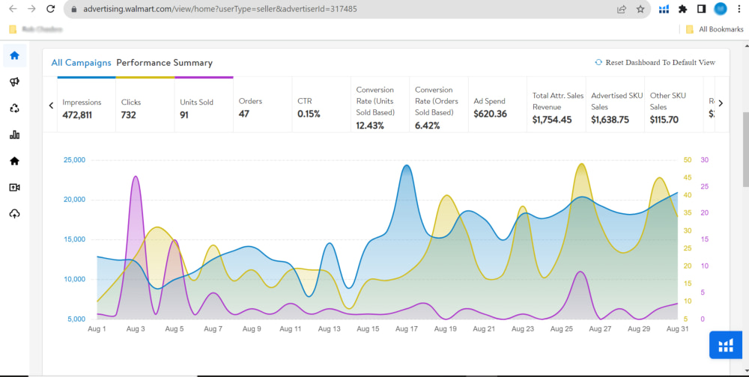Open the megaphone campaigns icon in sidebar
The height and width of the screenshot is (377, 749).
click(14, 82)
